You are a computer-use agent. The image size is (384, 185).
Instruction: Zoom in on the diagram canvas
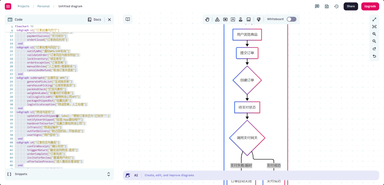click(374, 34)
